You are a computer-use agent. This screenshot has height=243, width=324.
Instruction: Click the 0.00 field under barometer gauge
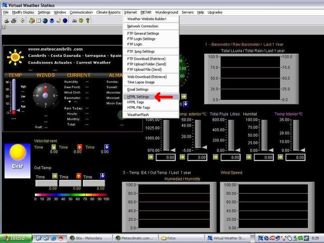click(165, 157)
